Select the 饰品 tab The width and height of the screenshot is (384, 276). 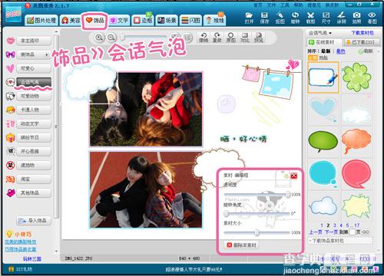(x=94, y=20)
